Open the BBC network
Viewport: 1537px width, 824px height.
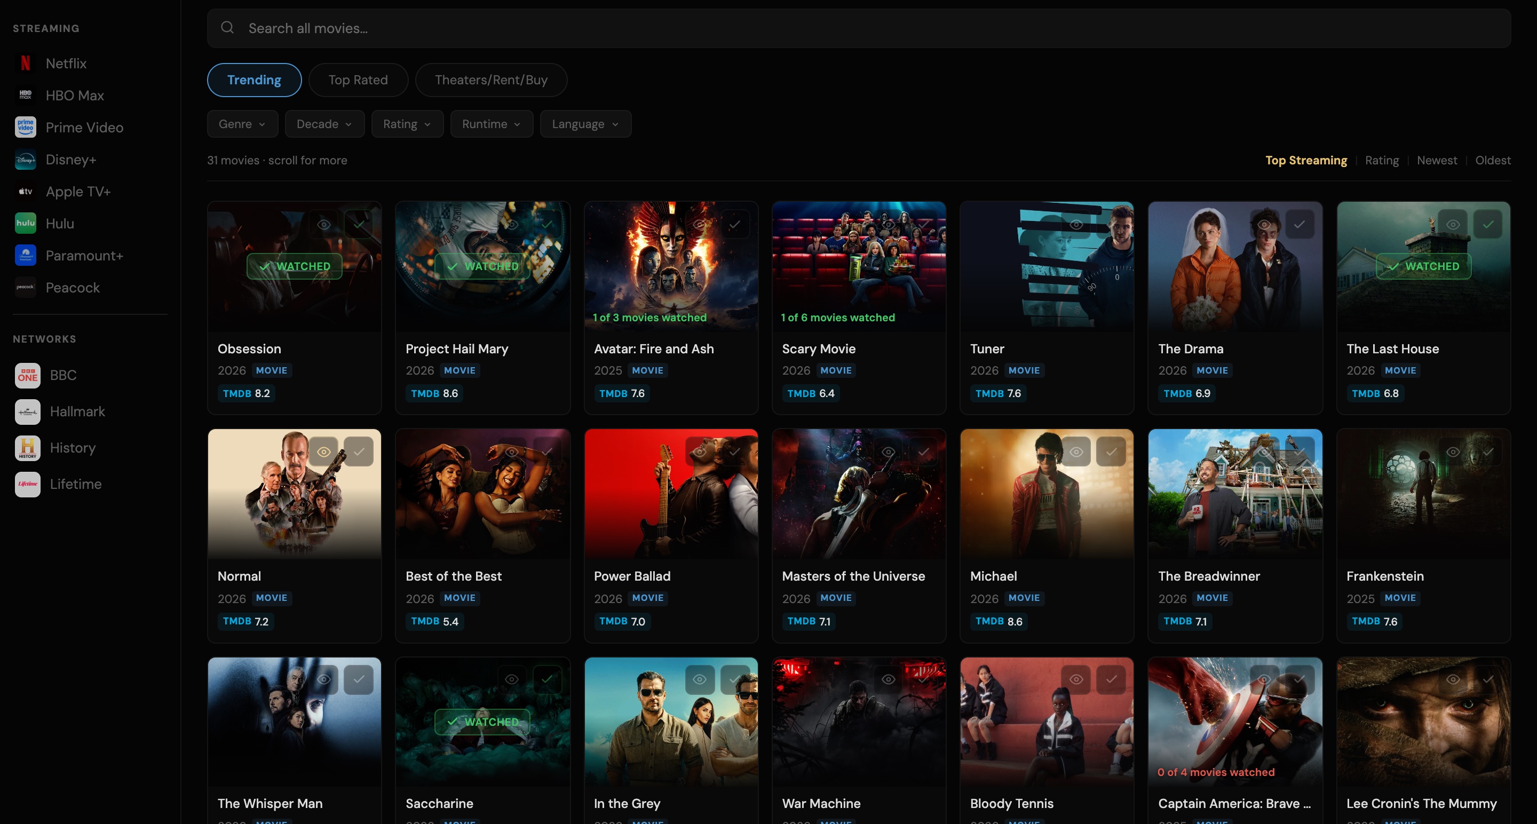46,375
